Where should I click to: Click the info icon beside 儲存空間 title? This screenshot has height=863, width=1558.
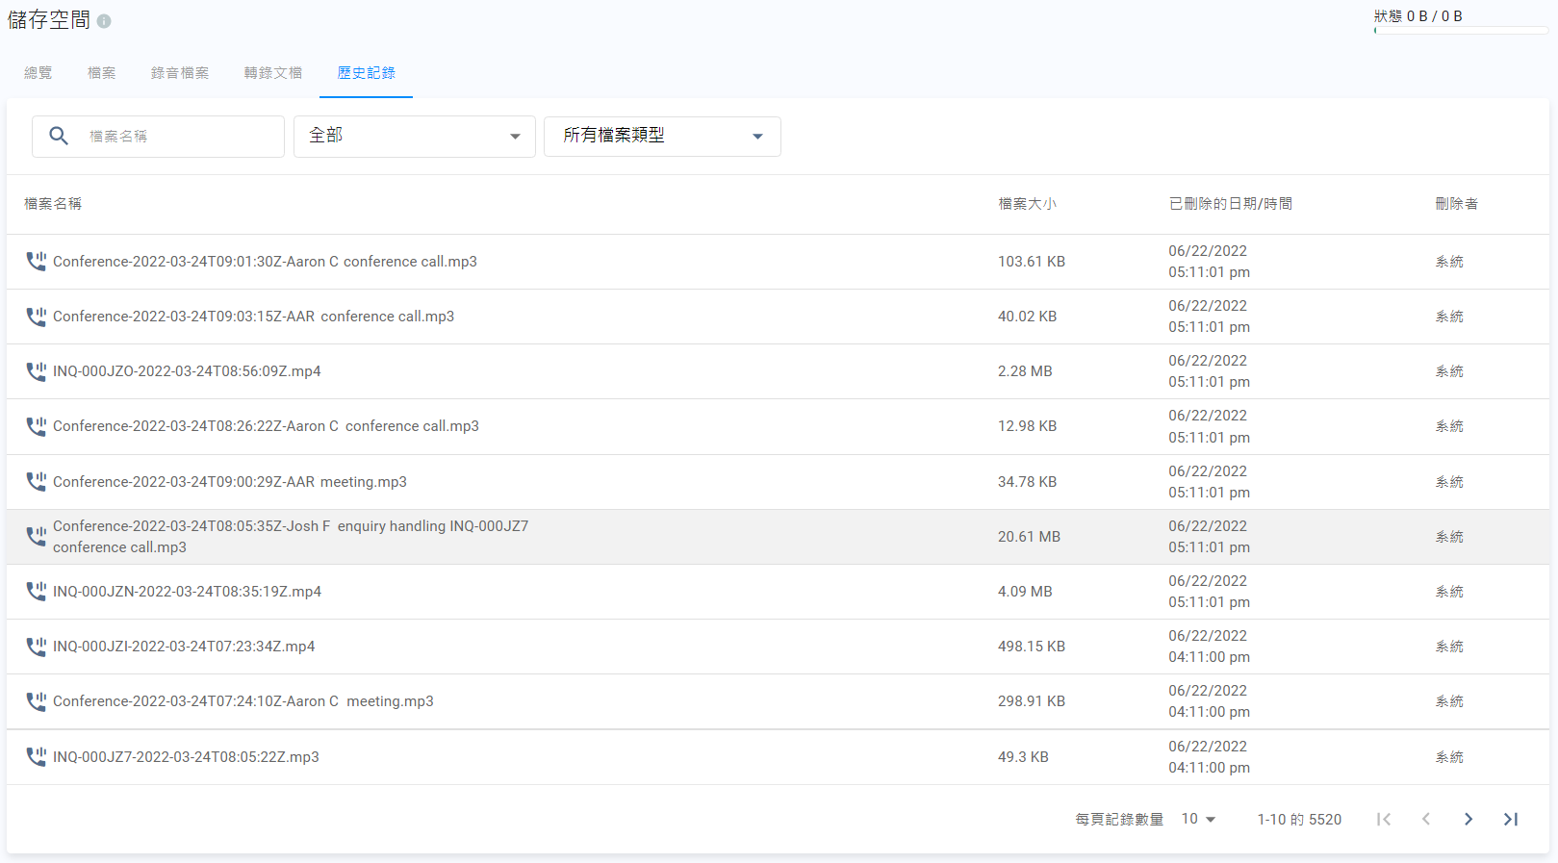pos(104,21)
